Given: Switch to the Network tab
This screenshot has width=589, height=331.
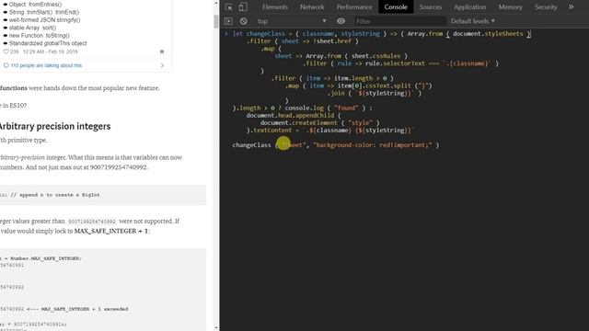Looking at the screenshot, I should coord(312,6).
